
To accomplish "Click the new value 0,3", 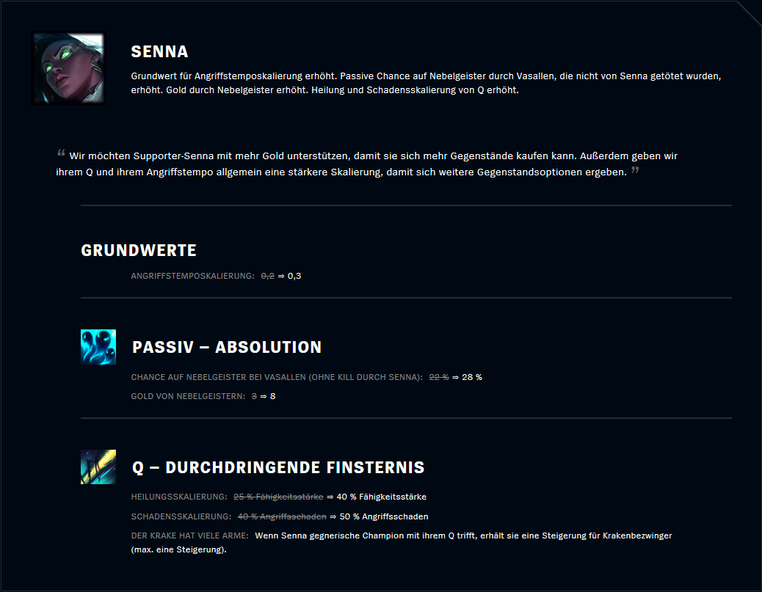I will (x=294, y=276).
